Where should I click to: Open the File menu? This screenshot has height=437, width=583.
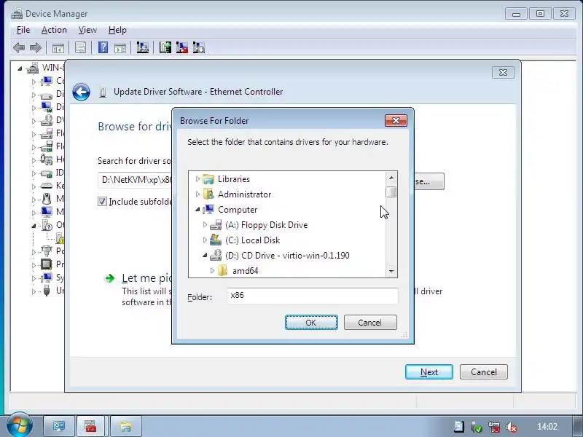coord(23,30)
